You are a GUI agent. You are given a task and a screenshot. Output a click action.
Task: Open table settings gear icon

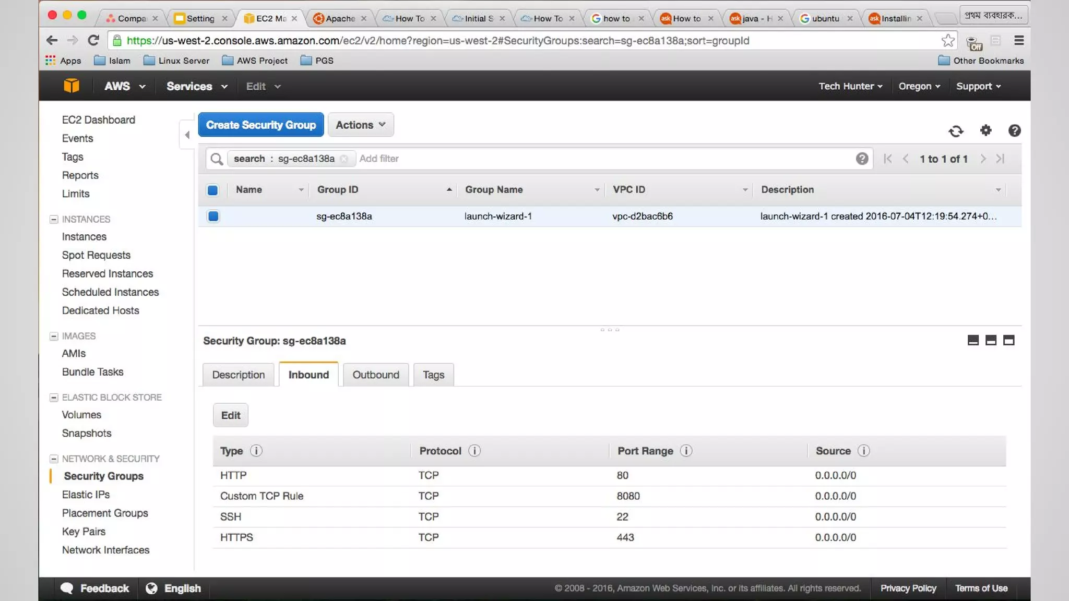[x=985, y=130]
